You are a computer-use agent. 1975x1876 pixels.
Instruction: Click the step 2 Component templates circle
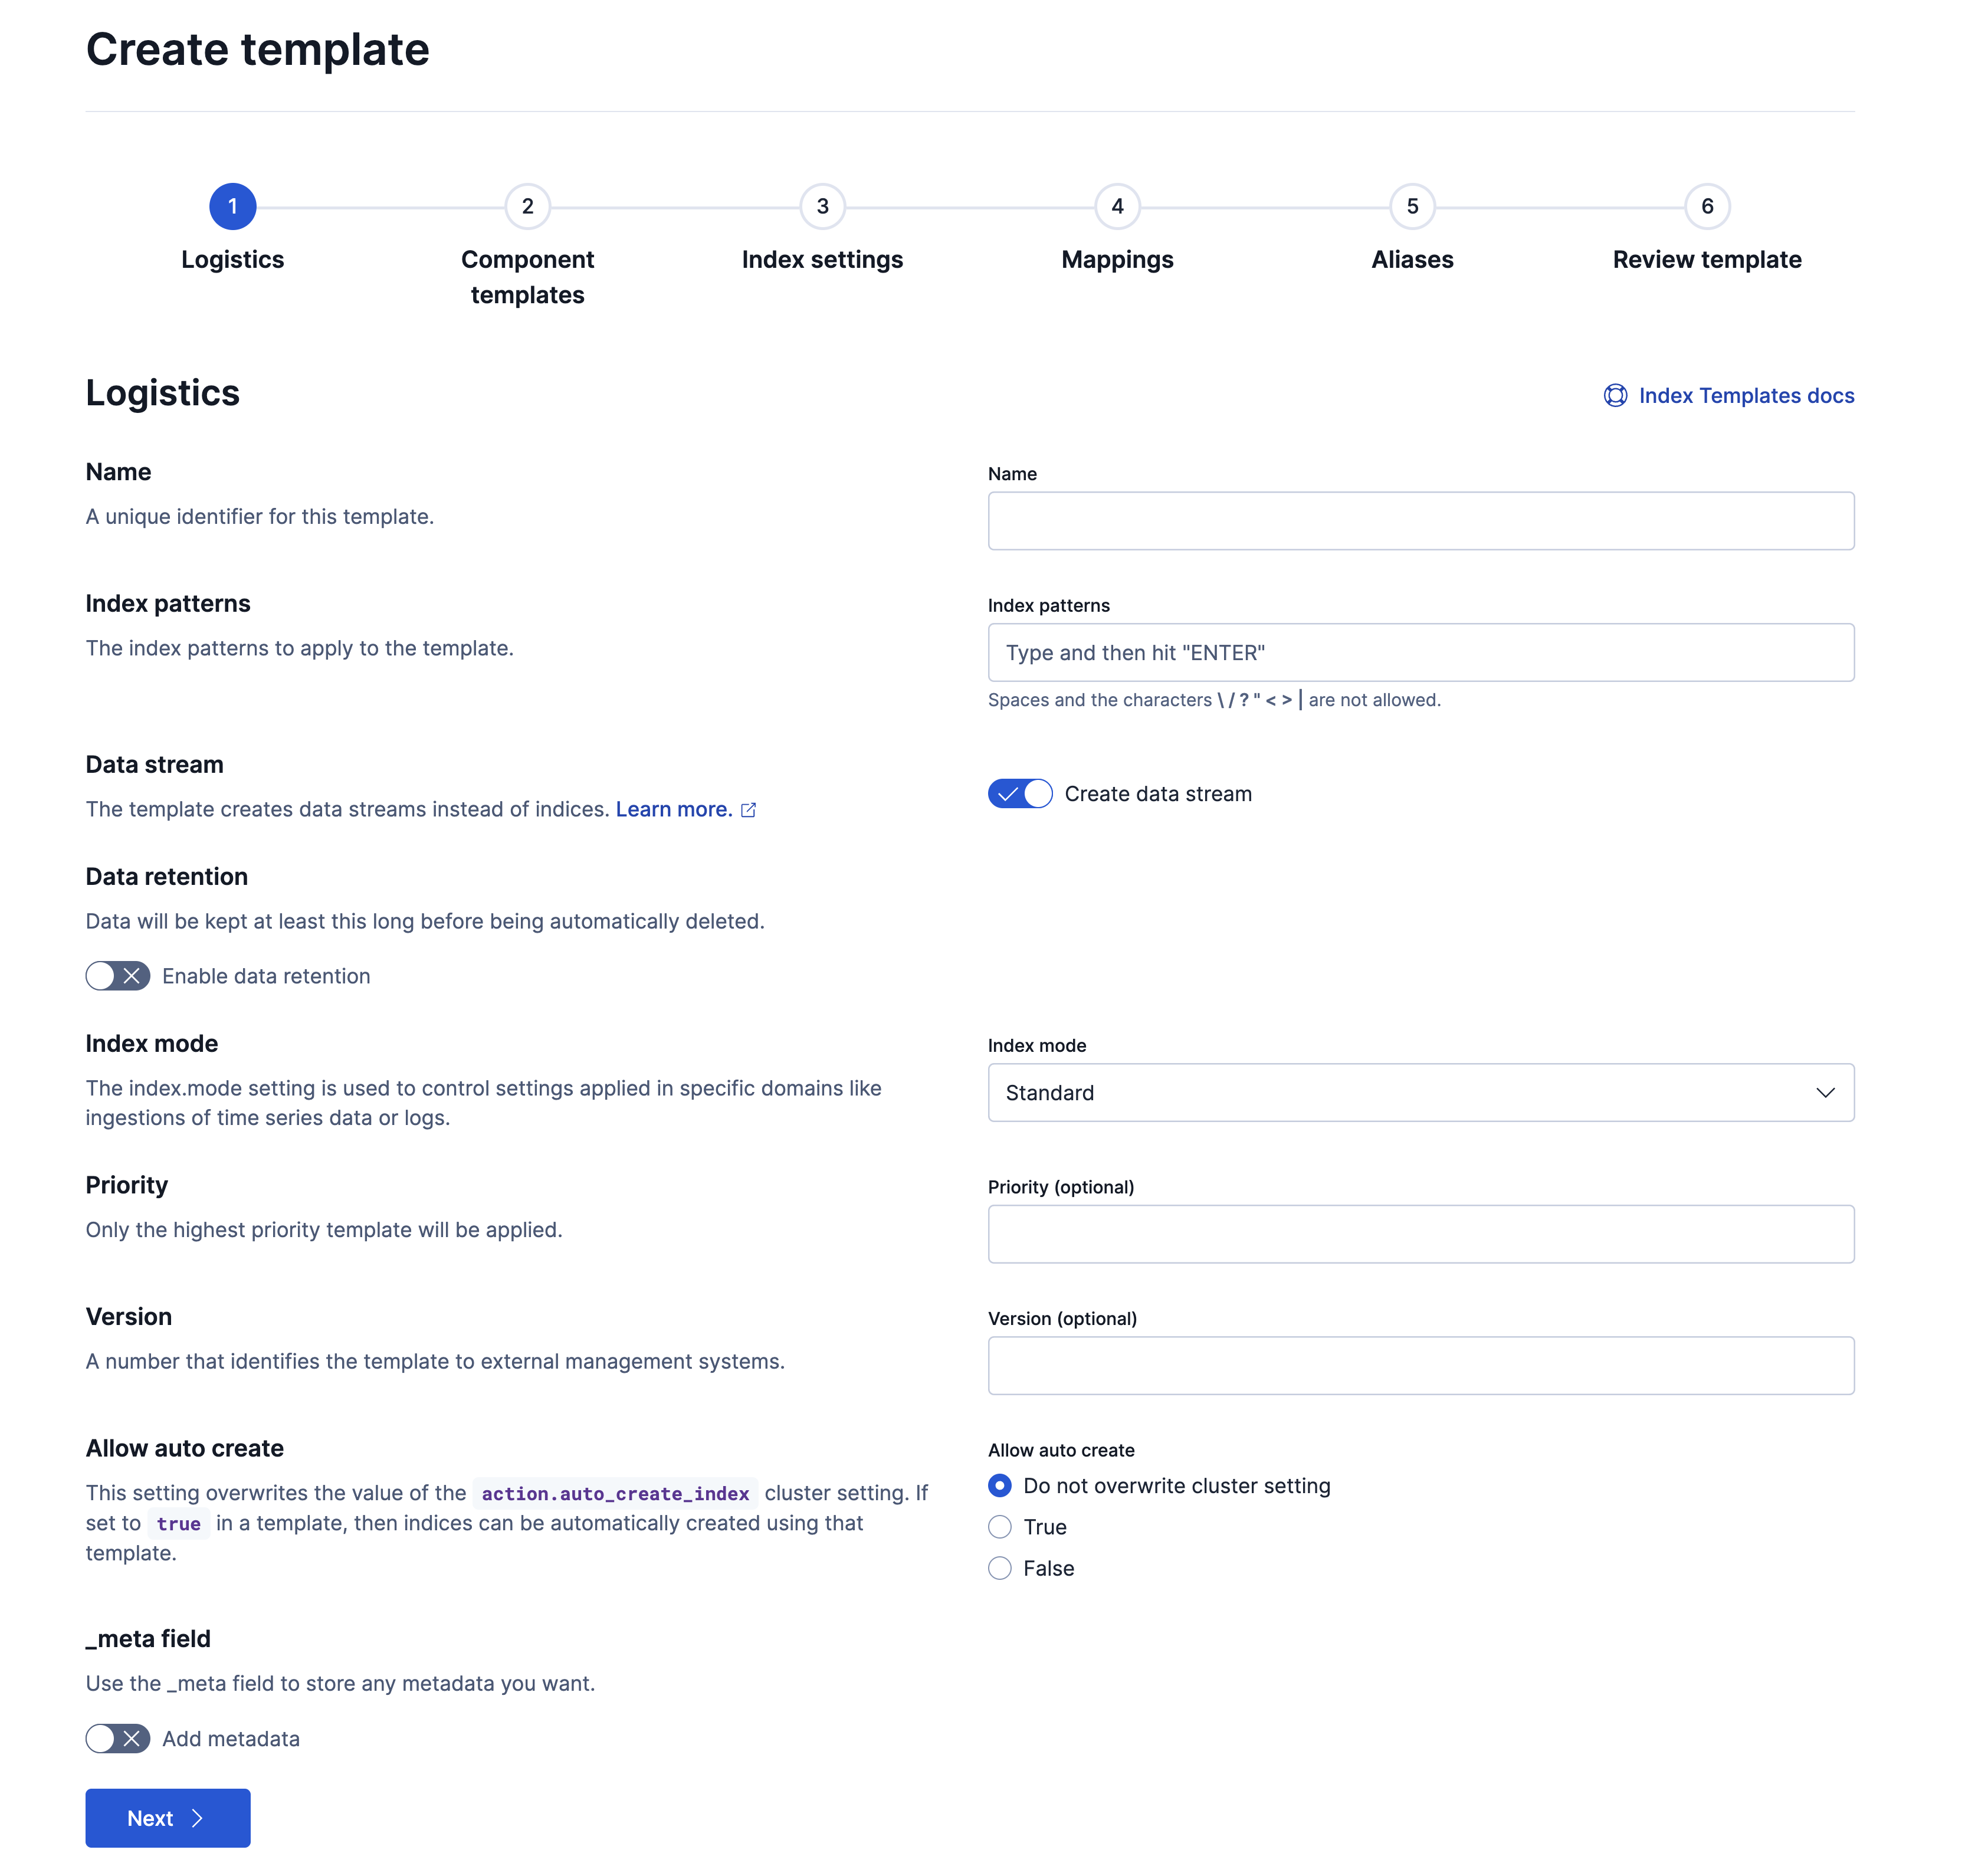tap(528, 207)
